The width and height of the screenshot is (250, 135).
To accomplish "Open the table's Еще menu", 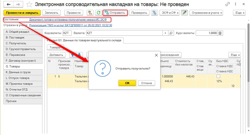I will point(234,55).
